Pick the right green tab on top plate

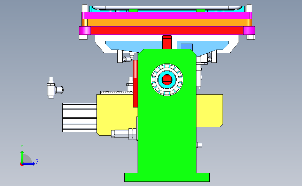(x=201, y=10)
